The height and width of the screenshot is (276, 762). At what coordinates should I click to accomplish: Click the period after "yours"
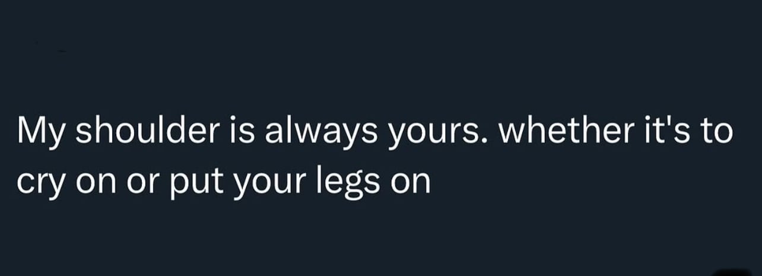487,142
